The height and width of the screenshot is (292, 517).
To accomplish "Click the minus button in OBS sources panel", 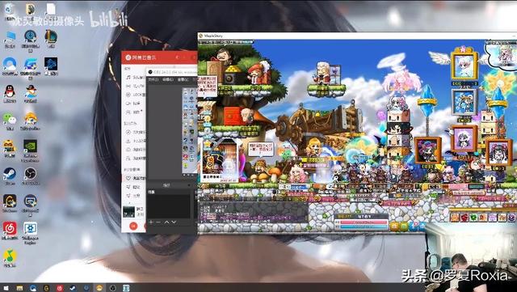I will [x=158, y=222].
